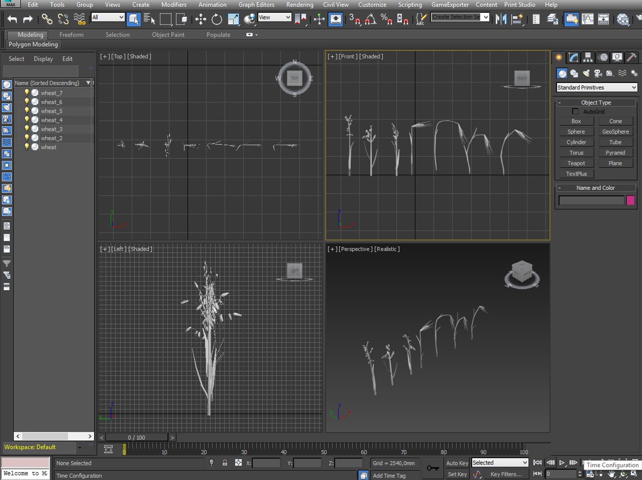
Task: Click the Plane primitive button
Action: [615, 163]
